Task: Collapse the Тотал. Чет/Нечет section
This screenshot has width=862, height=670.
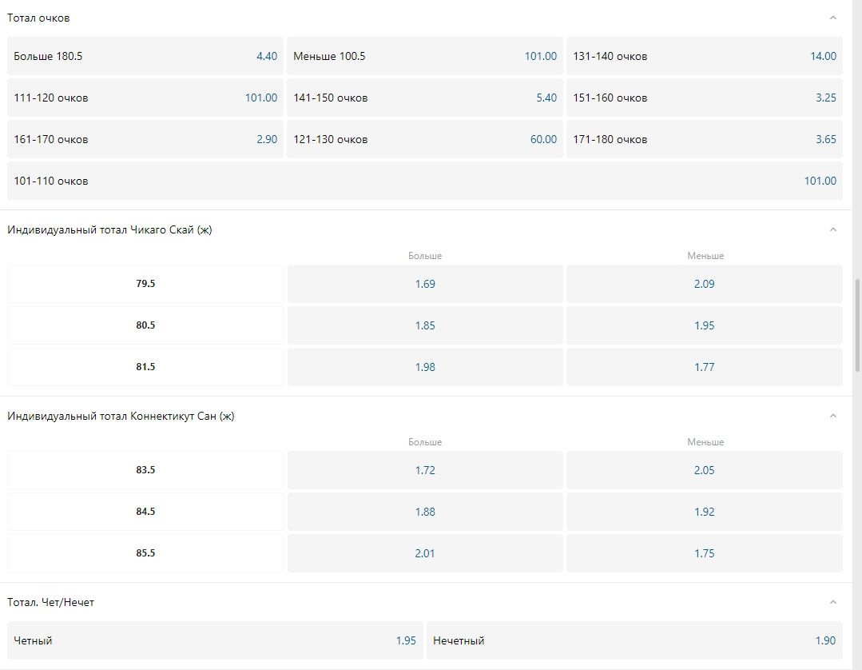Action: tap(832, 602)
